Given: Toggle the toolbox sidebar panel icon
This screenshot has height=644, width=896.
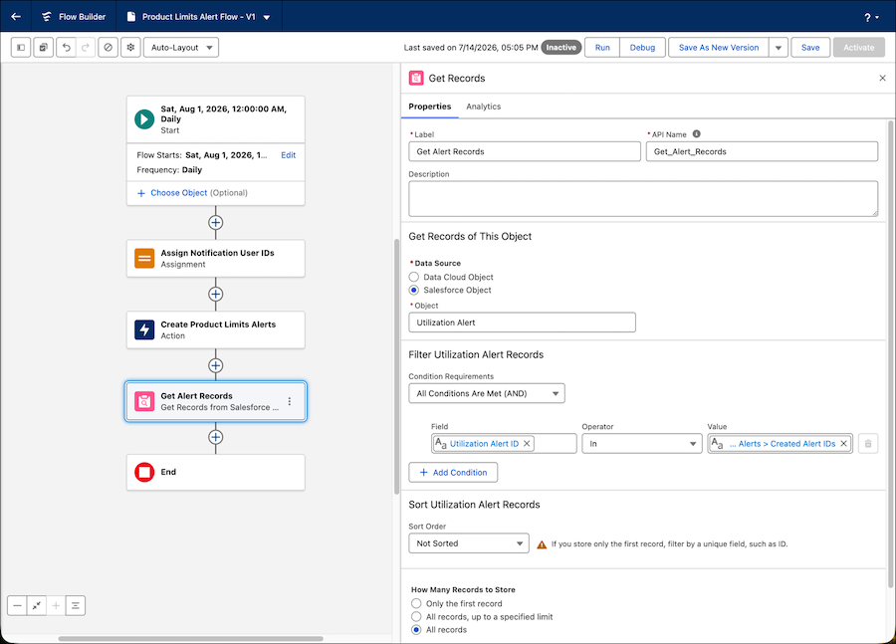Looking at the screenshot, I should 21,48.
